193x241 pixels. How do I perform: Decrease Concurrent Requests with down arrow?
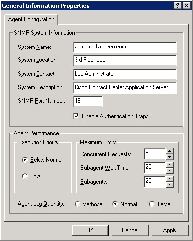point(170,157)
